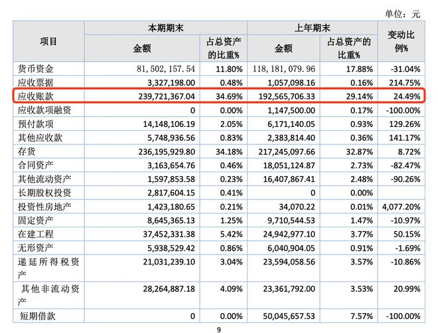Select the 其他应收款 row label
The image size is (438, 333).
40,138
